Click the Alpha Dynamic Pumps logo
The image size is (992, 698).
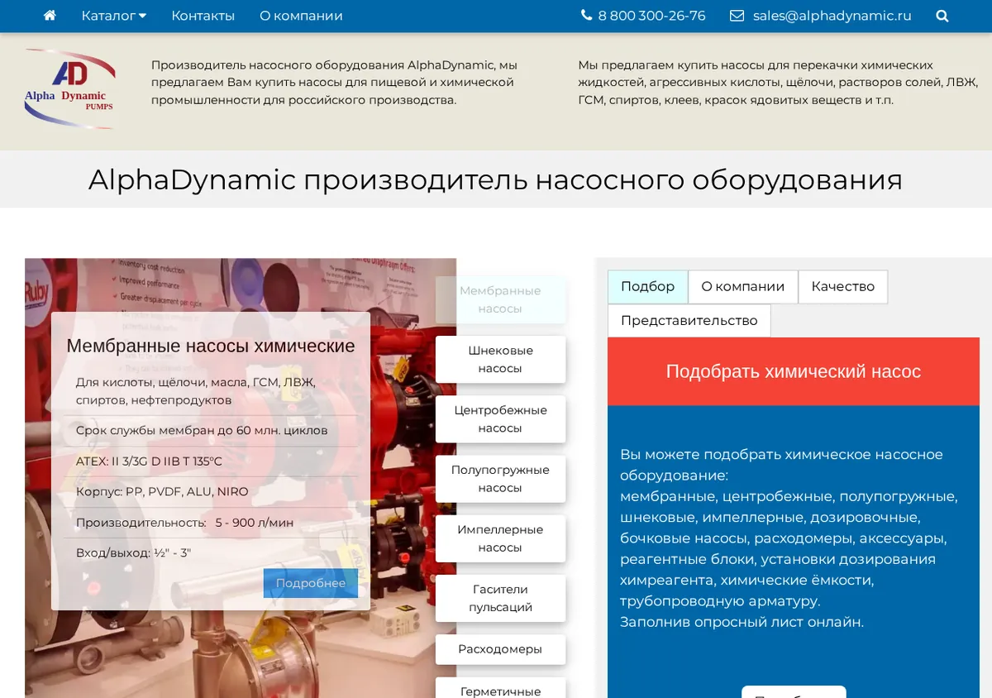70,89
